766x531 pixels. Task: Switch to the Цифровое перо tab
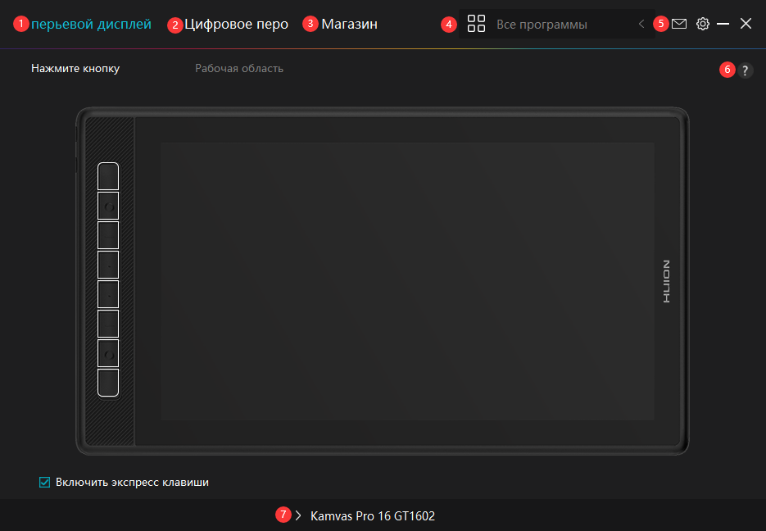(x=236, y=25)
